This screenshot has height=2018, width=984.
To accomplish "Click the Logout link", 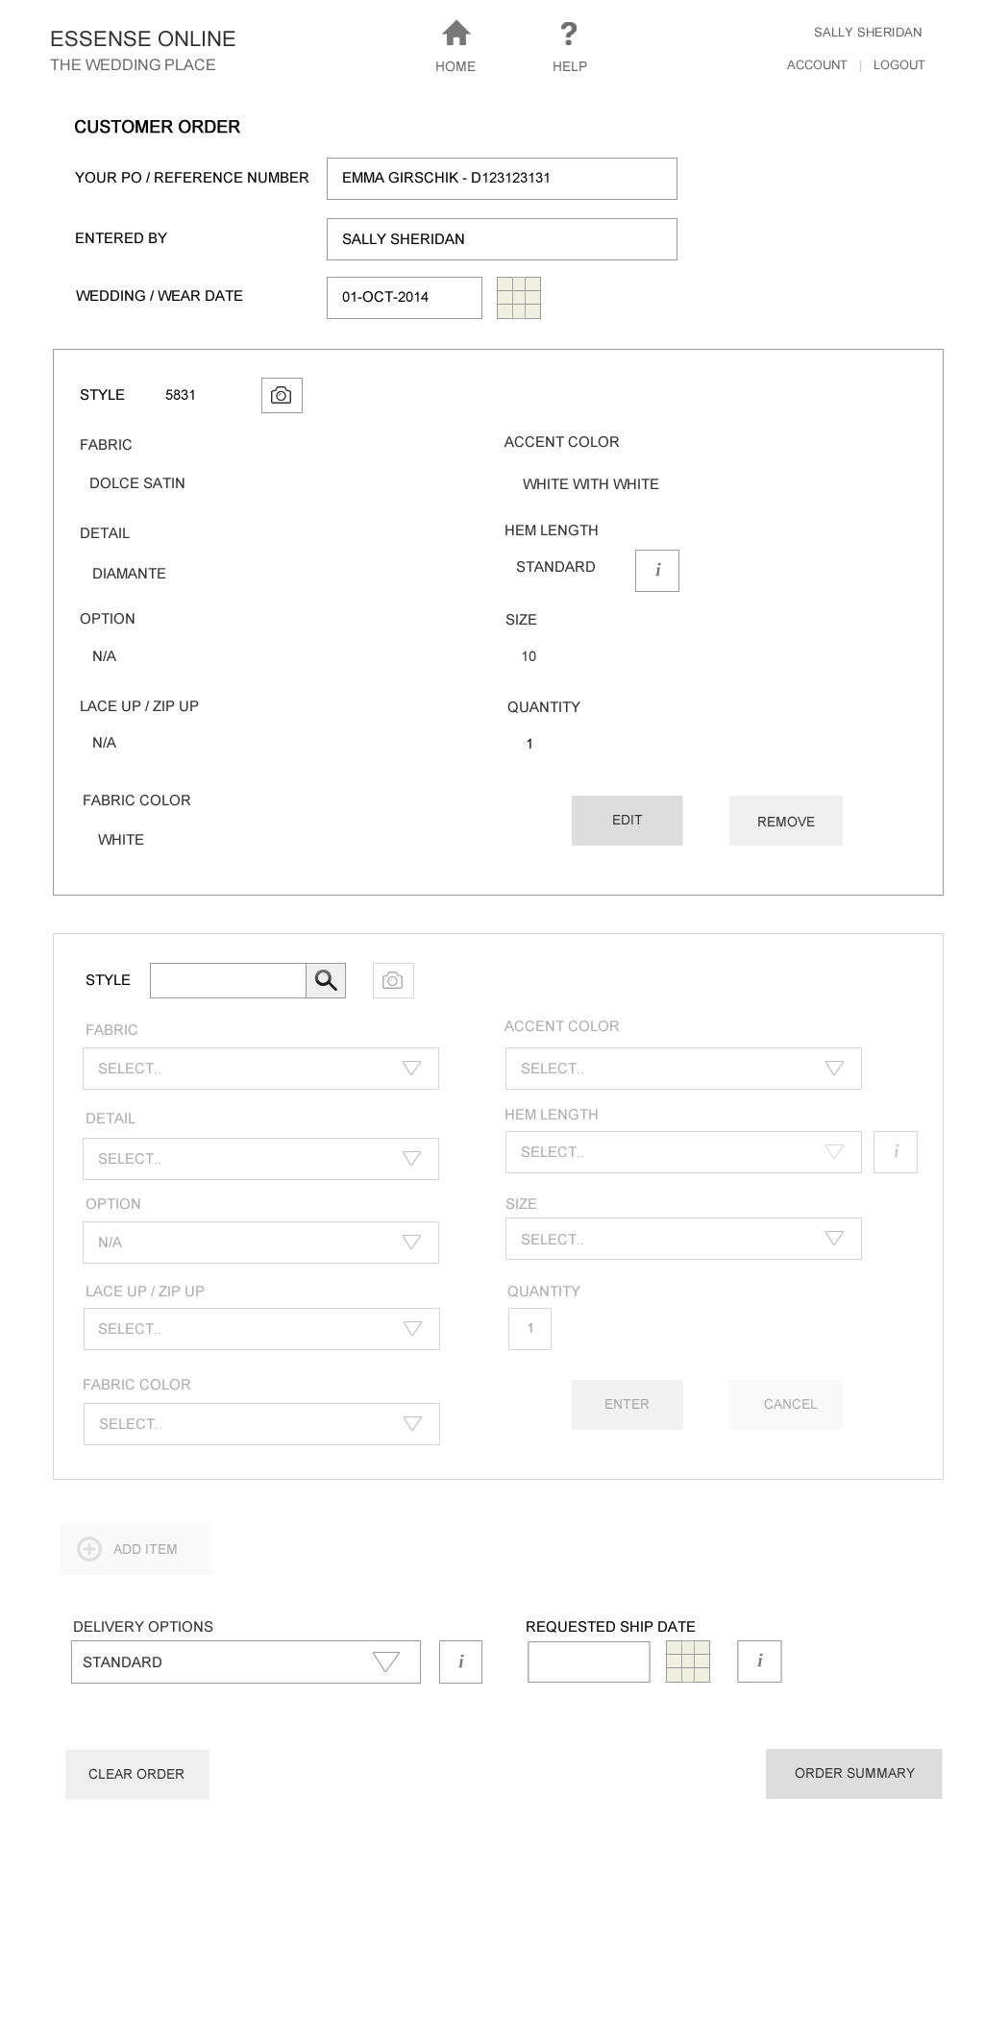I will point(898,65).
